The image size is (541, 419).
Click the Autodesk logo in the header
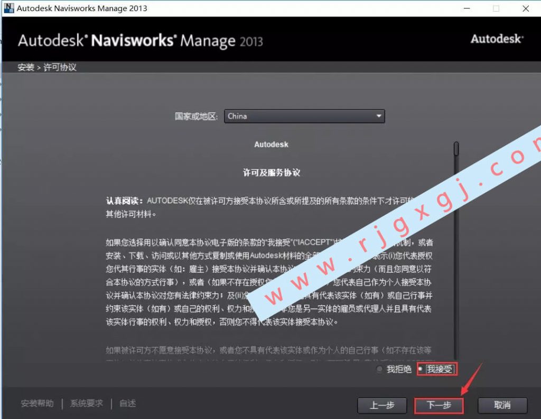[497, 39]
